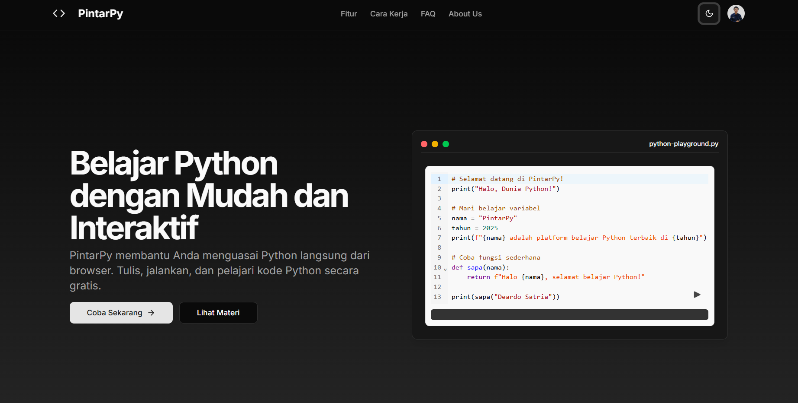Click the headline Belajar Python dengan Mudah
The width and height of the screenshot is (798, 403).
coord(209,195)
